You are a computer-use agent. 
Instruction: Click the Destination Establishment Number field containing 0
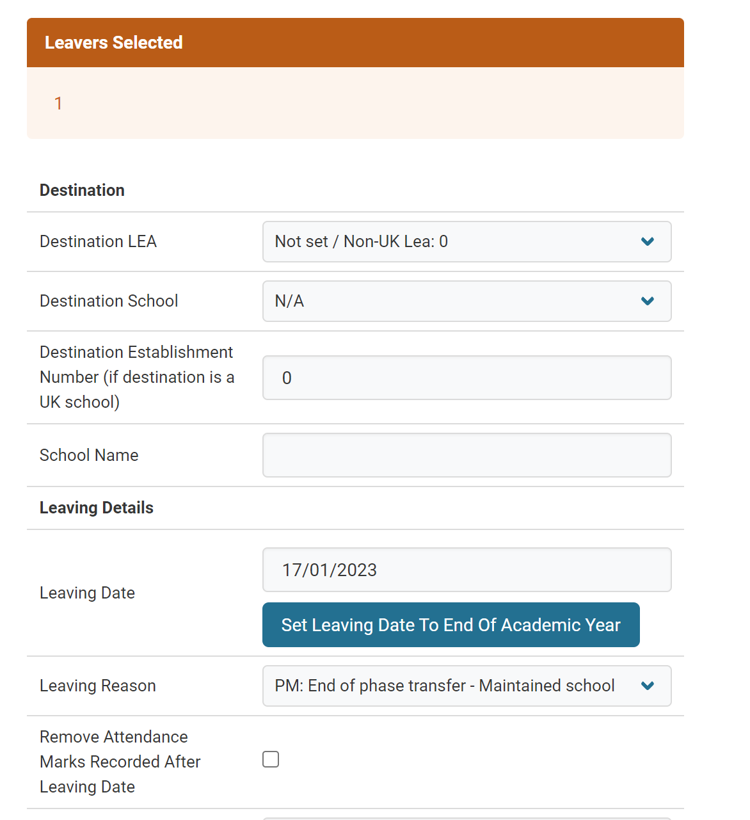[x=467, y=378]
